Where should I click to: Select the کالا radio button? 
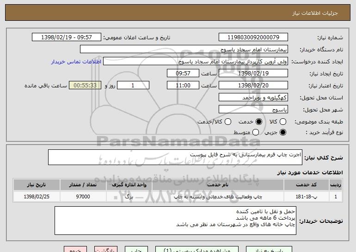[283, 122]
